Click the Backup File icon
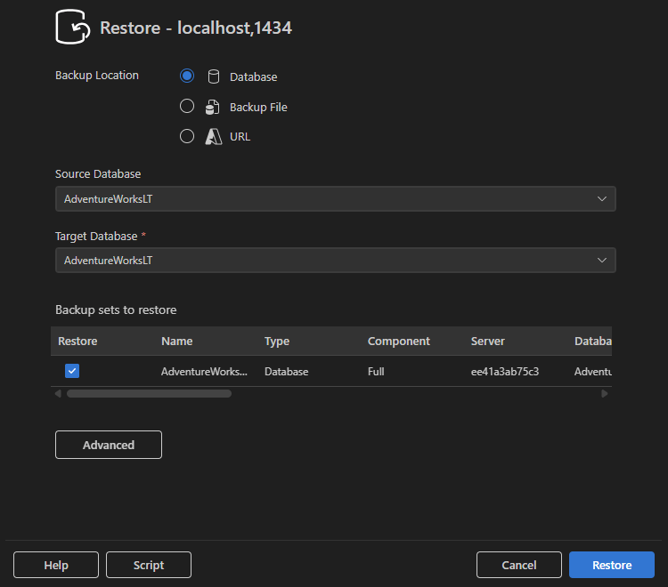Screen dimensions: 668x587 coord(214,107)
